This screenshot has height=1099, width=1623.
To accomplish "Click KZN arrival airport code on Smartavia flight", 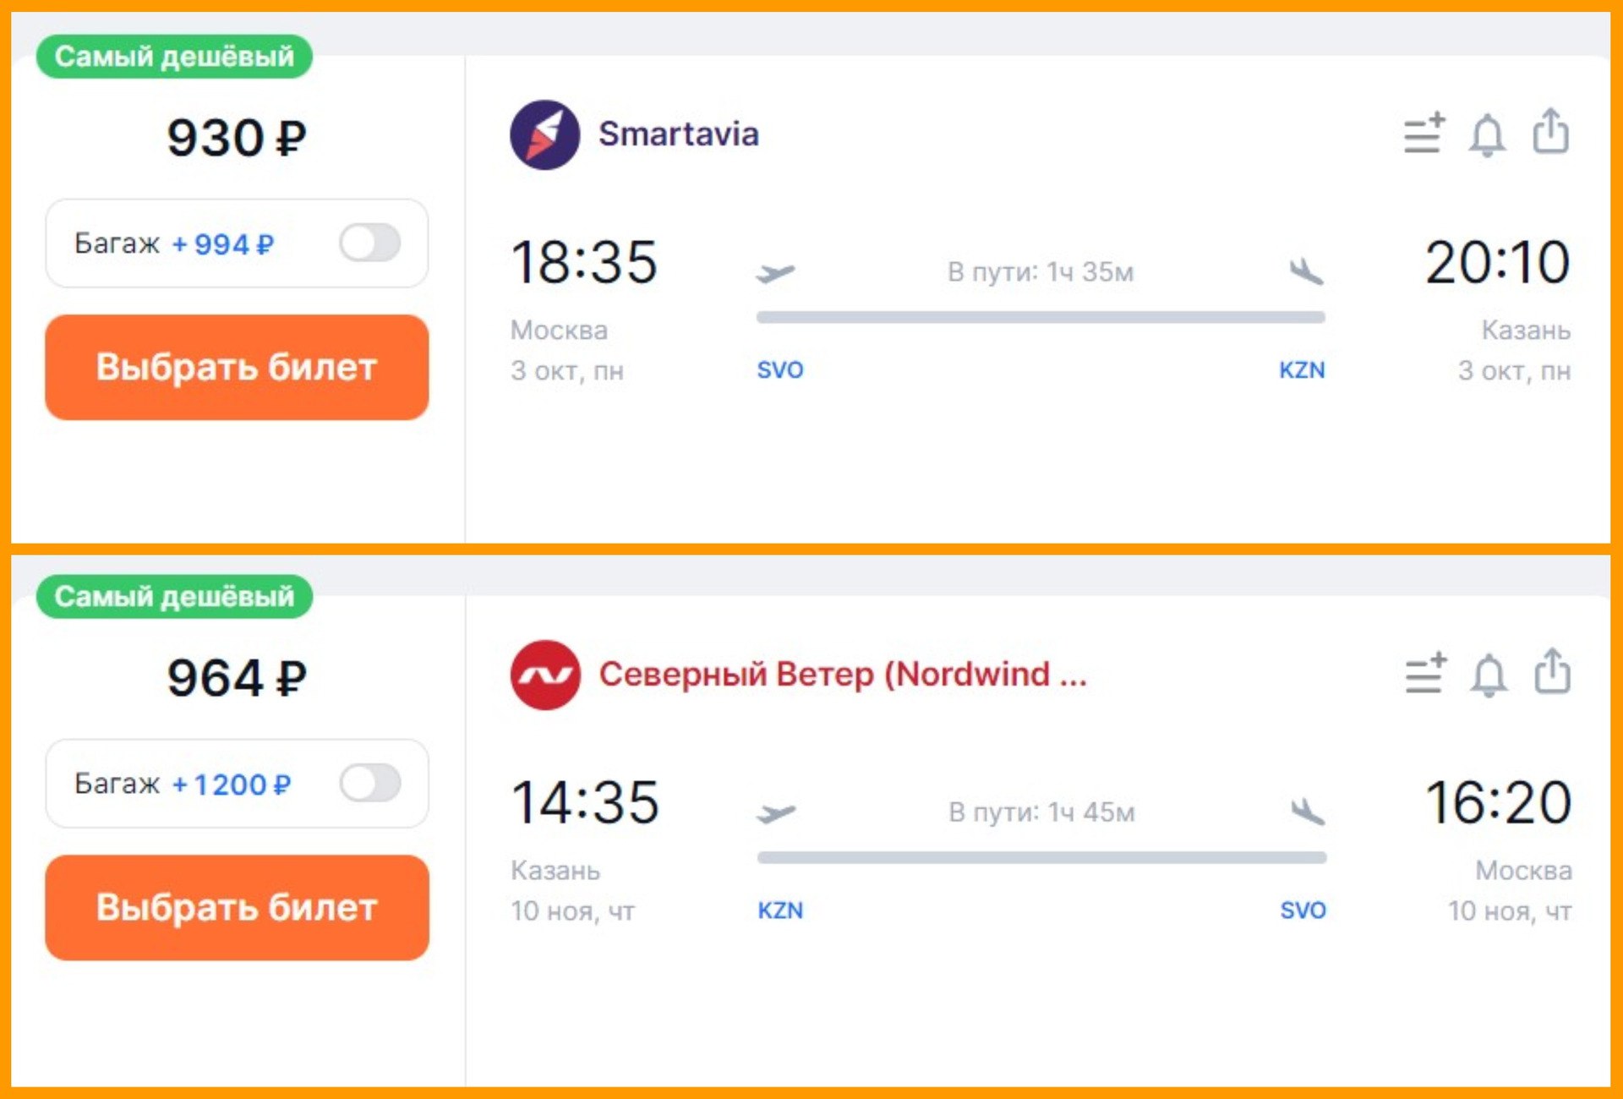I will click(x=1302, y=370).
